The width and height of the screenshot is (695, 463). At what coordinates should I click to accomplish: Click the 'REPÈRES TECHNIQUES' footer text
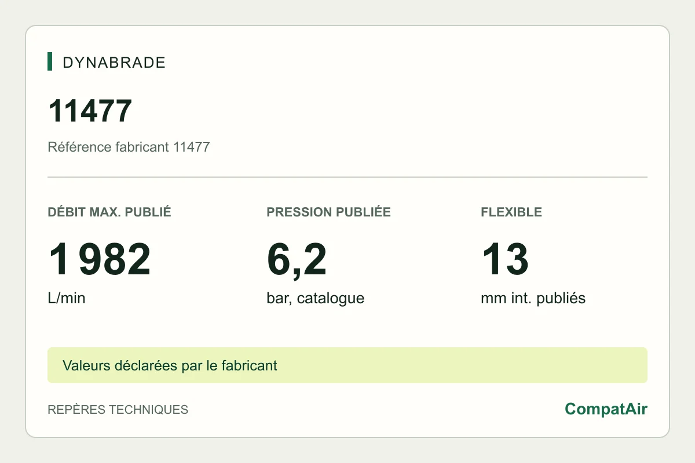point(118,410)
